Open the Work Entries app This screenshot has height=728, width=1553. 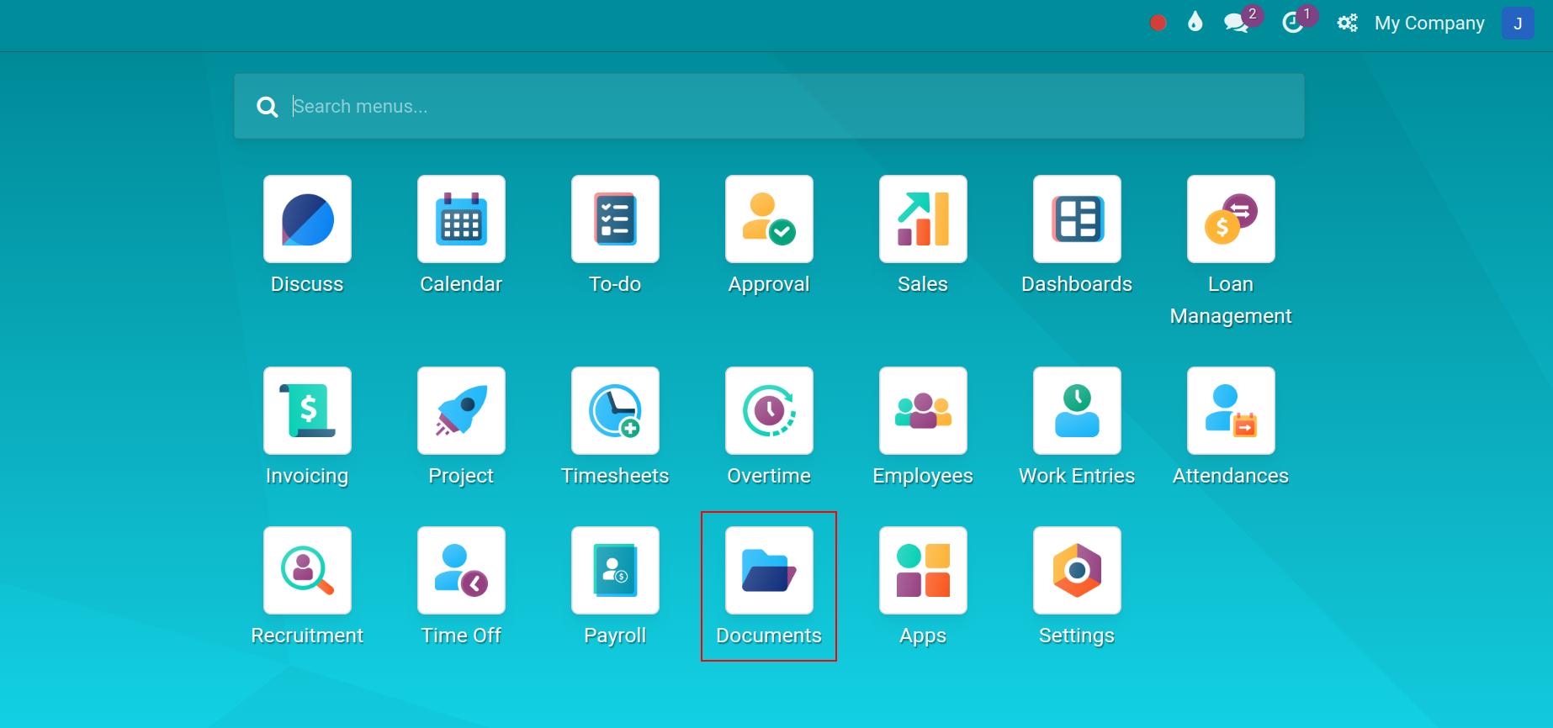coord(1077,411)
